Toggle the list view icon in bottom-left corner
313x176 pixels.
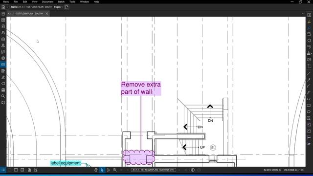(x=3, y=170)
